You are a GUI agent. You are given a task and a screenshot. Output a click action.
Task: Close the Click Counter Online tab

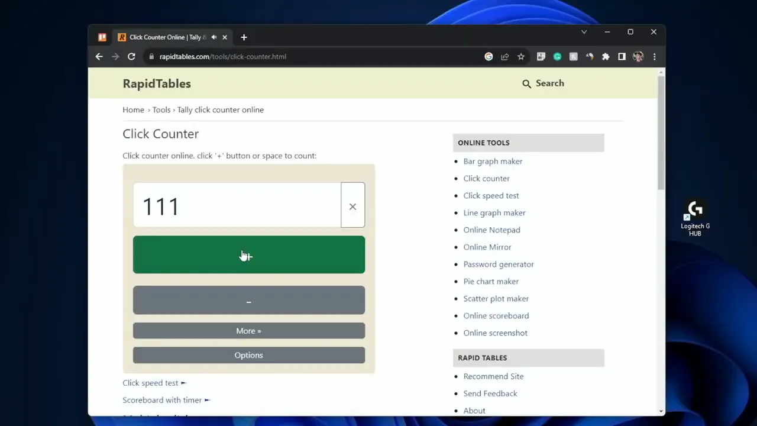225,37
